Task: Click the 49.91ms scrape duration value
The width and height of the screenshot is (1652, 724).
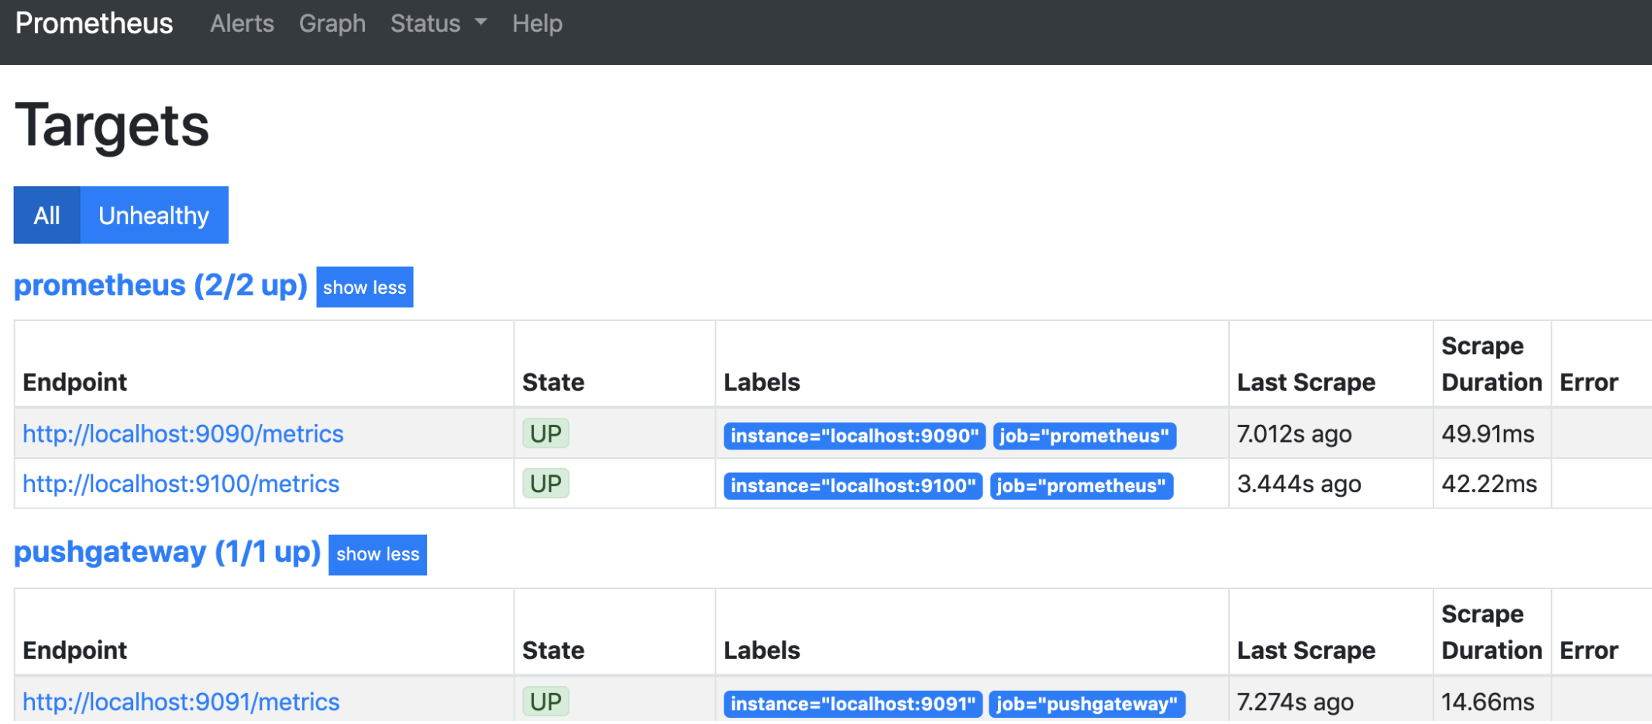Action: tap(1488, 434)
